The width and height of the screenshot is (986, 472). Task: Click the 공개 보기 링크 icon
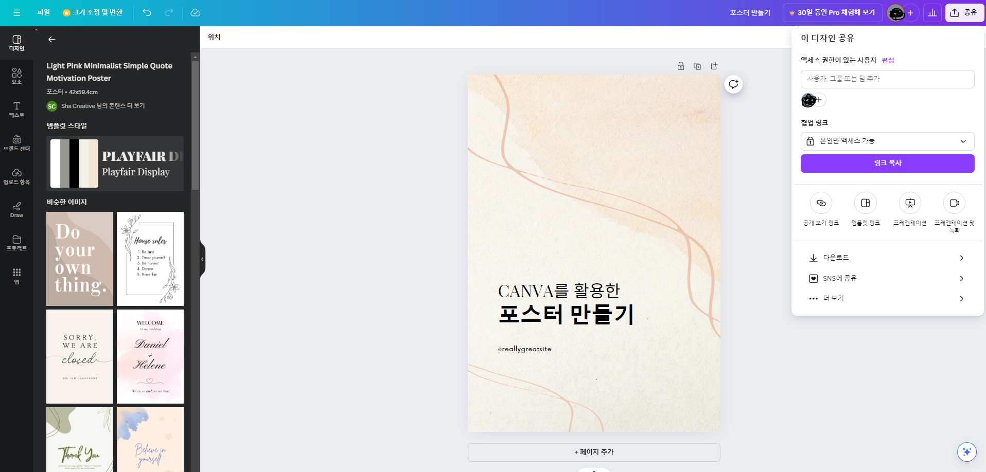[821, 203]
